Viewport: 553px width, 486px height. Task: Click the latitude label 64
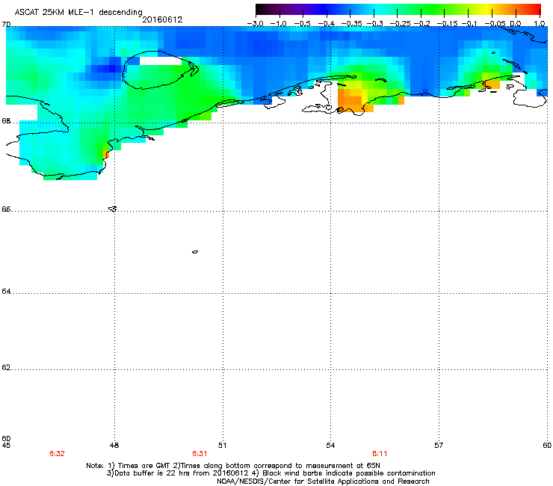[6, 292]
